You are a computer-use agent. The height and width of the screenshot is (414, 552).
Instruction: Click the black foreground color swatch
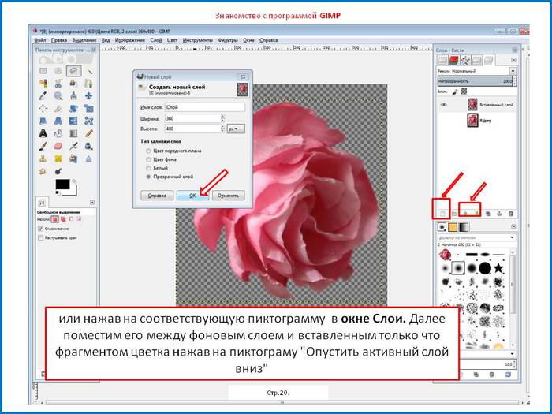click(62, 185)
